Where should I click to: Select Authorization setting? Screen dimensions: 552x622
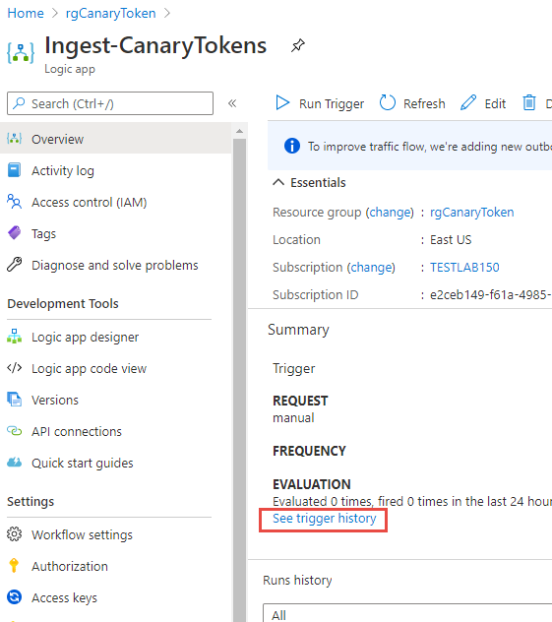tap(115, 566)
